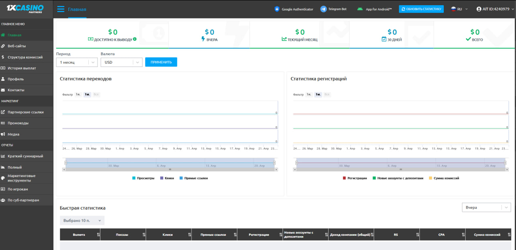Open the Валюта dropdown showing USD
Image resolution: width=516 pixels, height=250 pixels.
[x=121, y=62]
